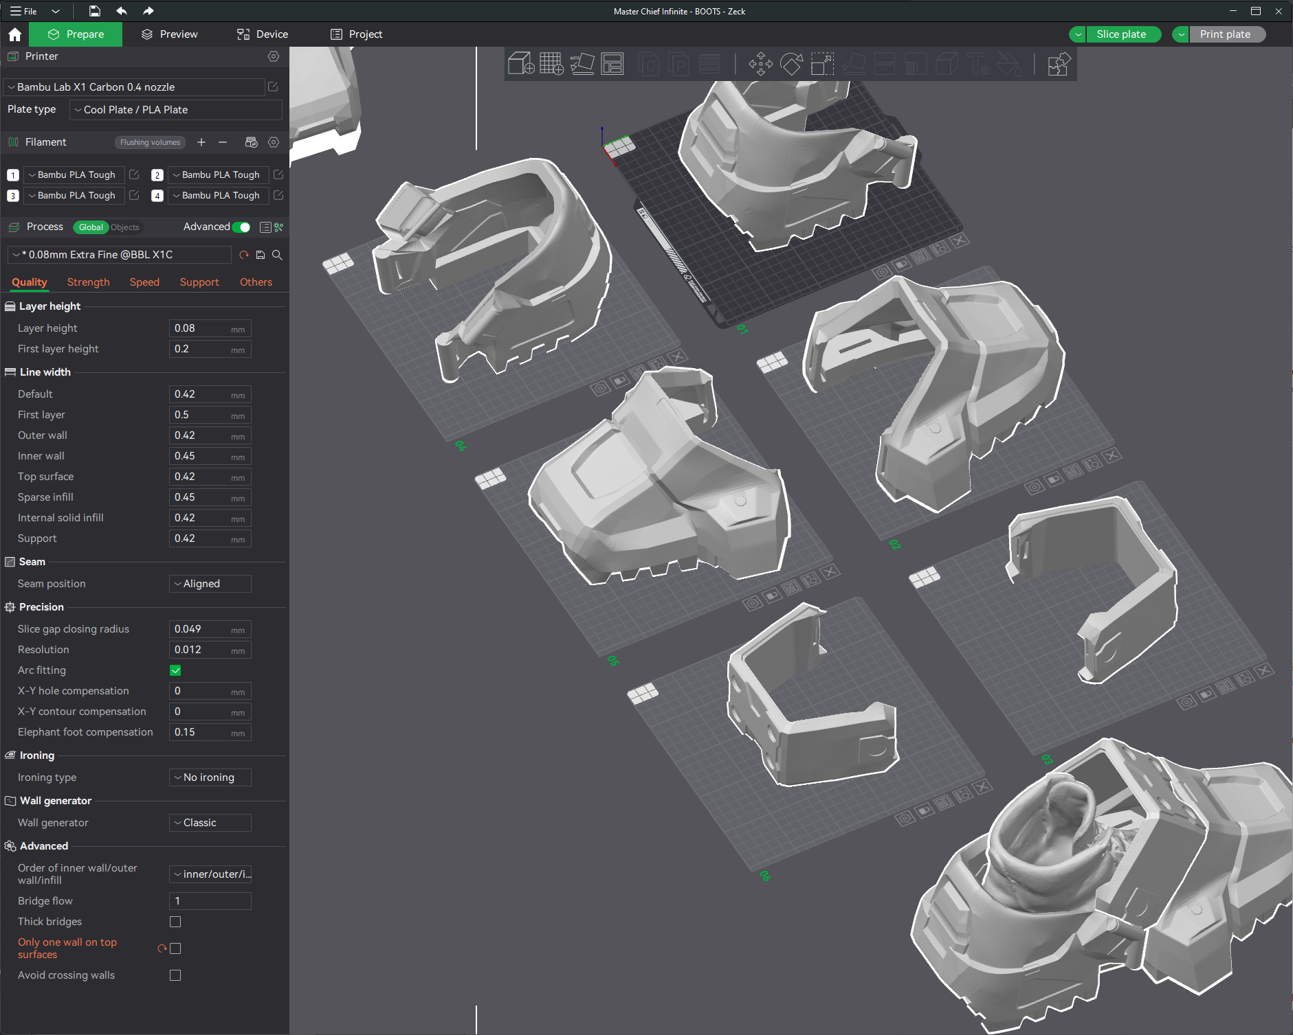Switch to the Device tab
The image size is (1293, 1035).
263,34
